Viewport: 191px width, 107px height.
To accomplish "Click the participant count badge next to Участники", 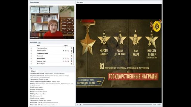I will [39, 43].
